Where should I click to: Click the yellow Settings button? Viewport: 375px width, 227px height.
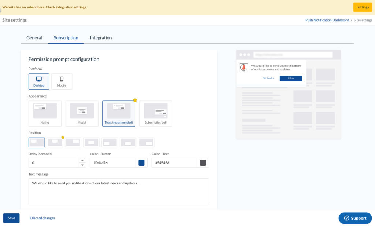point(363,7)
